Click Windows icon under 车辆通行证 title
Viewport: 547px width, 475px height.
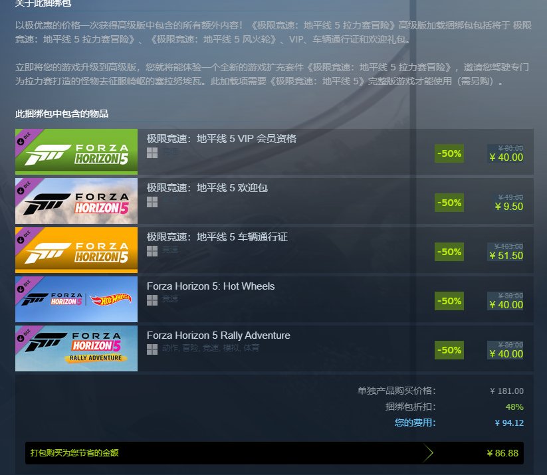[x=152, y=251]
